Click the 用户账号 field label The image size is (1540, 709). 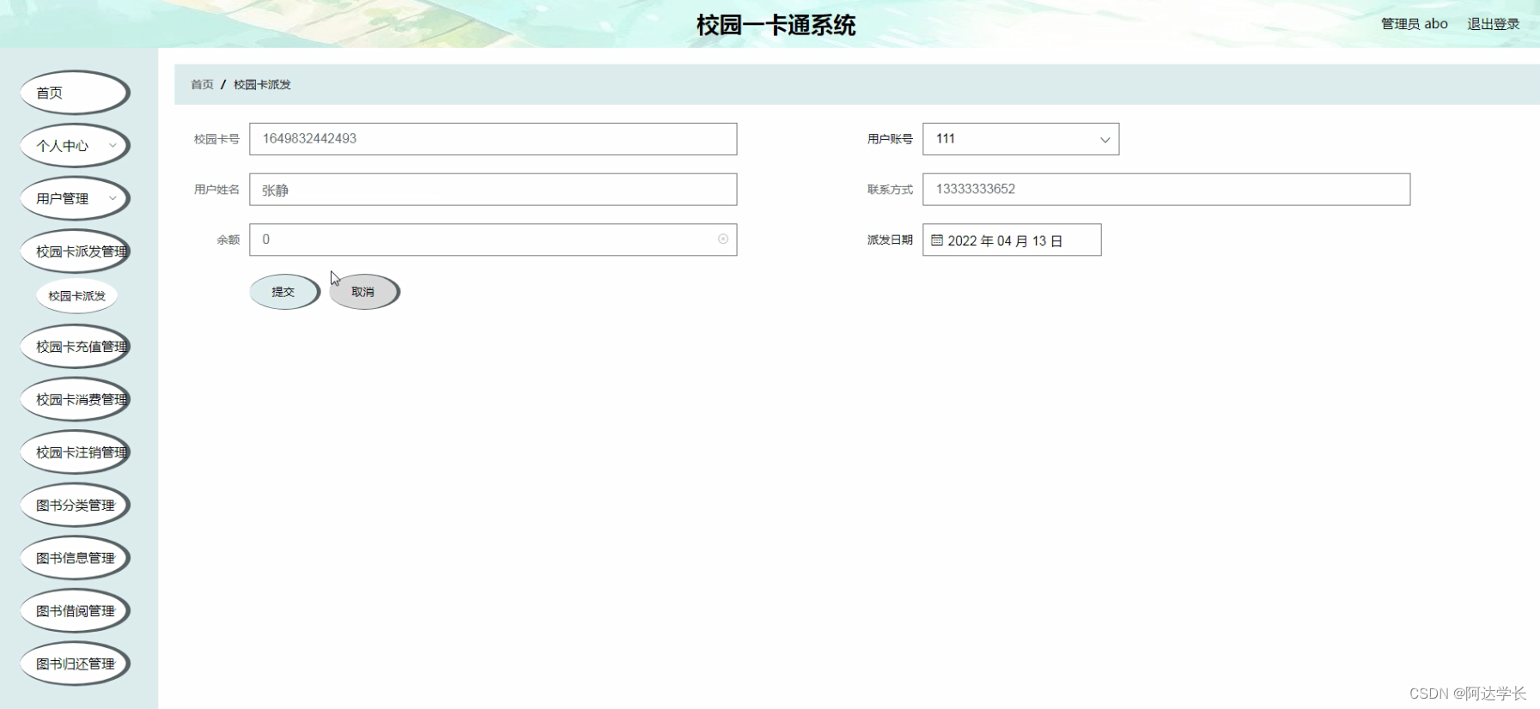coord(890,139)
